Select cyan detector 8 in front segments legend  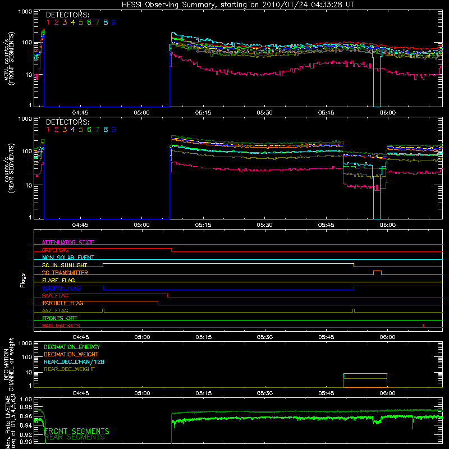pos(106,22)
